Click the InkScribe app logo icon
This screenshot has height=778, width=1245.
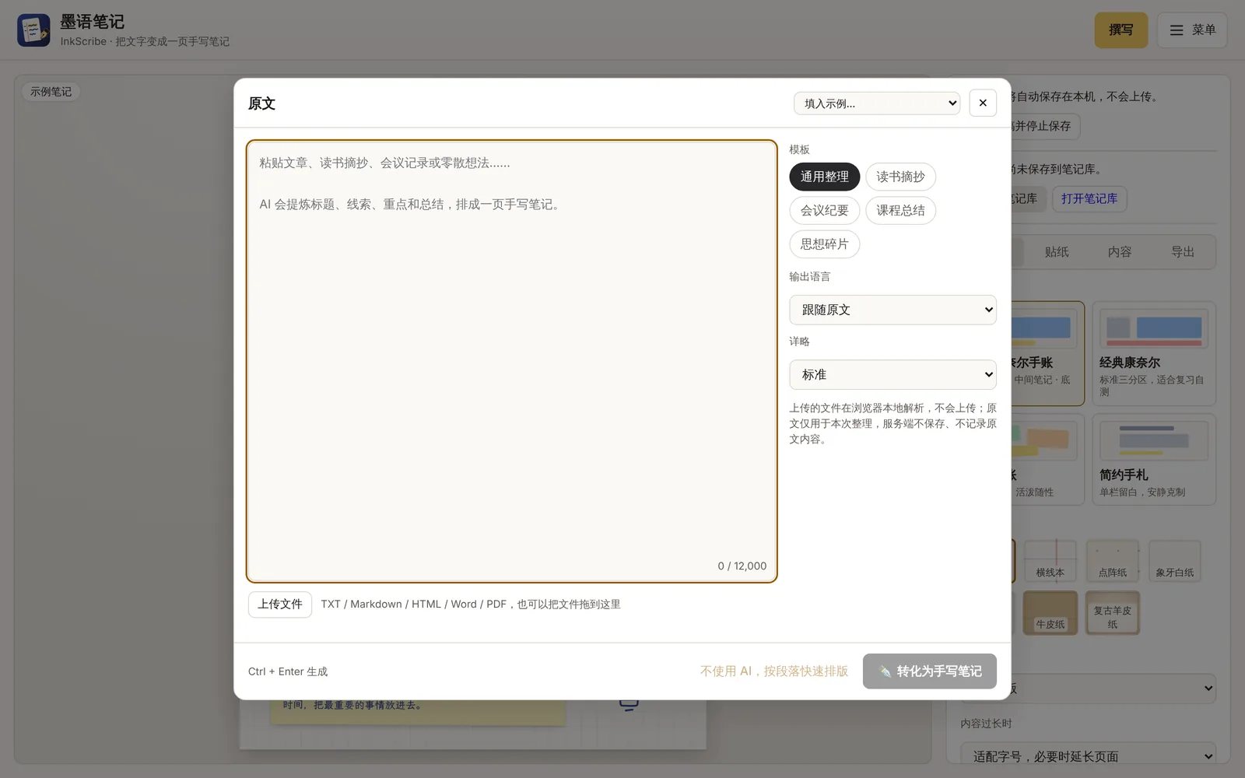click(x=33, y=30)
